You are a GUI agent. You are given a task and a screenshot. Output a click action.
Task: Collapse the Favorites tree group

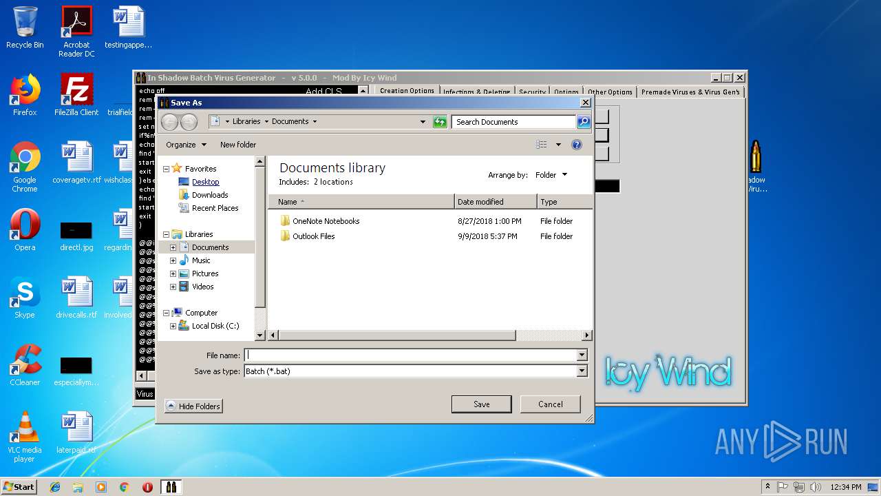click(166, 169)
